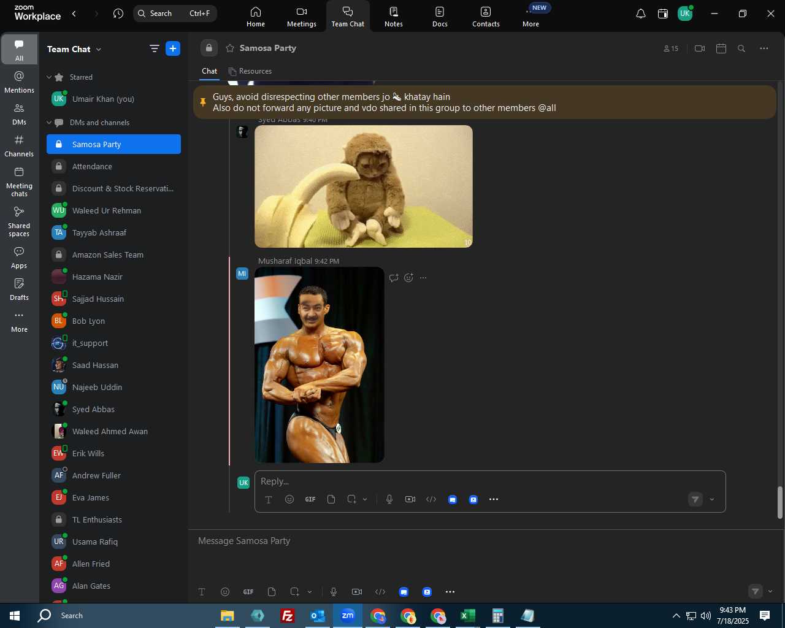Open the Amazon Sales Team channel
Viewport: 785px width, 628px height.
click(x=113, y=255)
